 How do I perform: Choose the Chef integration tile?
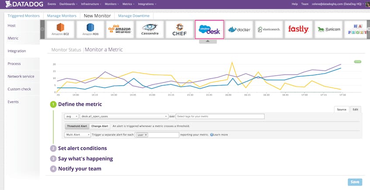pyautogui.click(x=180, y=30)
